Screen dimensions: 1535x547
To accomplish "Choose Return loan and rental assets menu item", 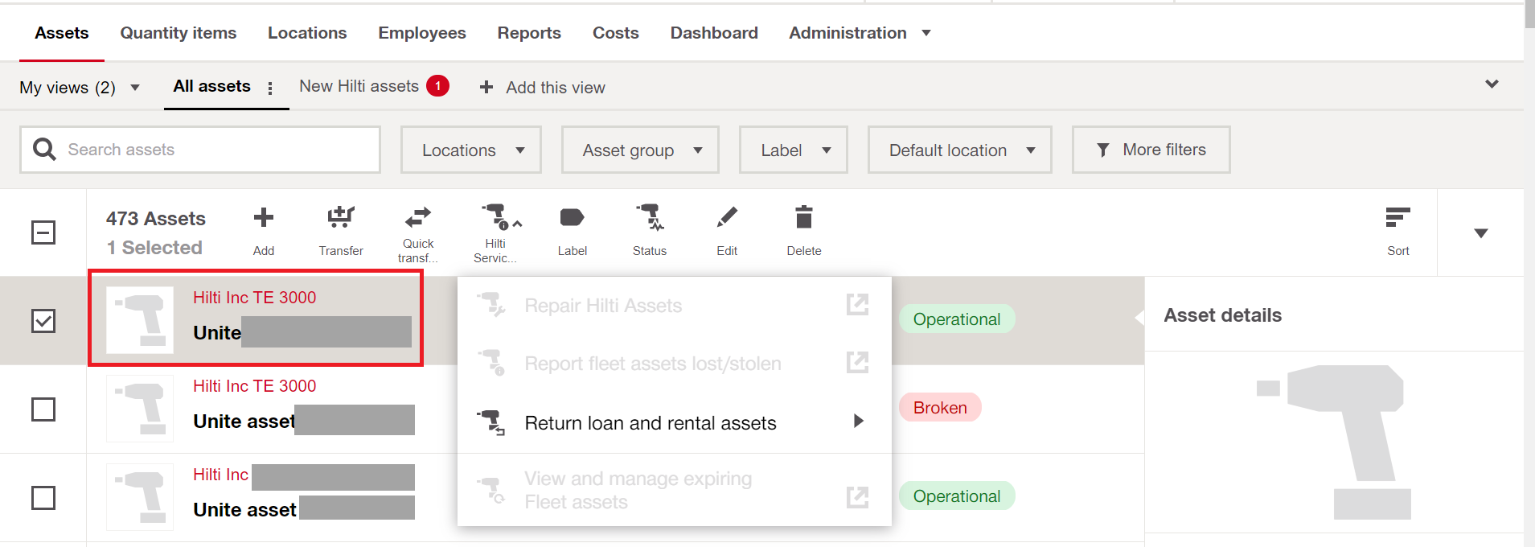I will point(675,423).
